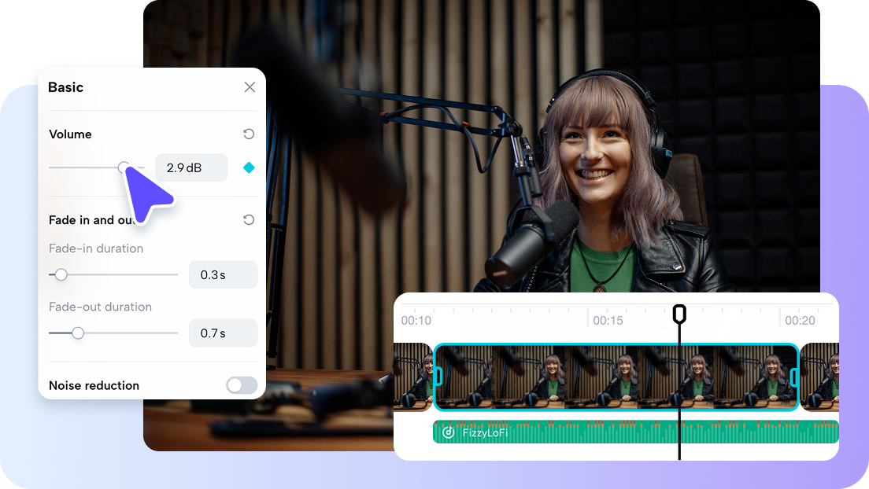Screen dimensions: 869x489
Task: Click the left trim handle of the clip
Action: click(x=438, y=377)
